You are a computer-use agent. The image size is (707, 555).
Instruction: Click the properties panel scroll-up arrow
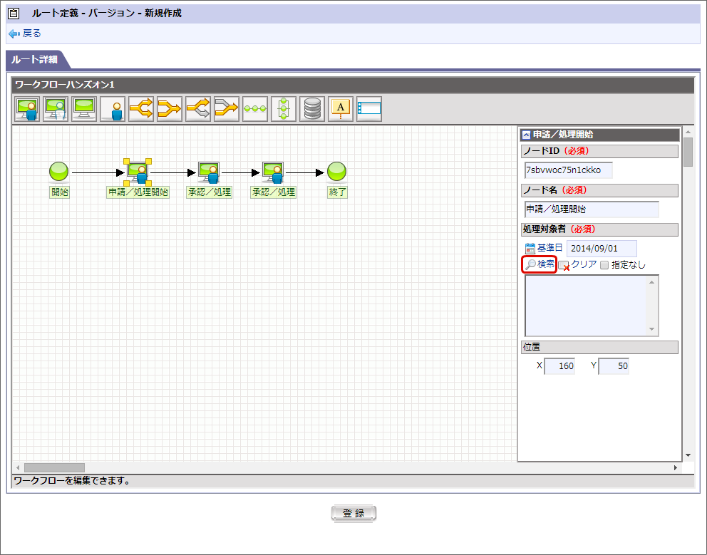coord(688,132)
